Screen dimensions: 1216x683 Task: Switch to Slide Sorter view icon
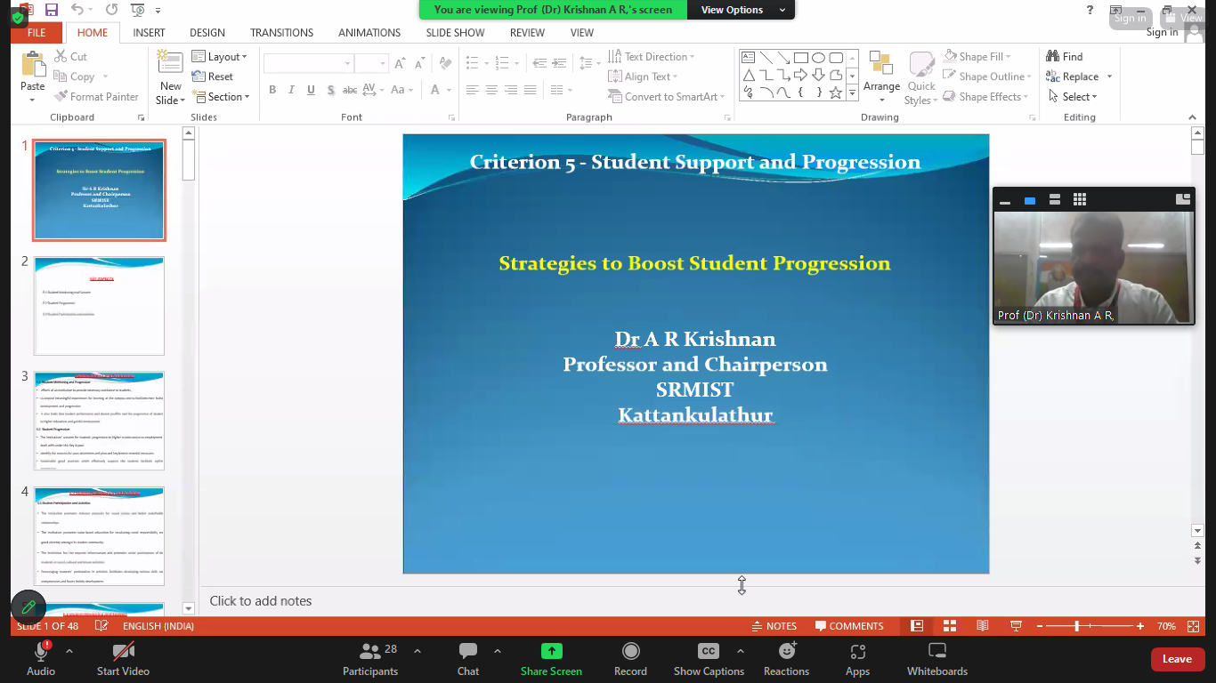click(x=950, y=626)
